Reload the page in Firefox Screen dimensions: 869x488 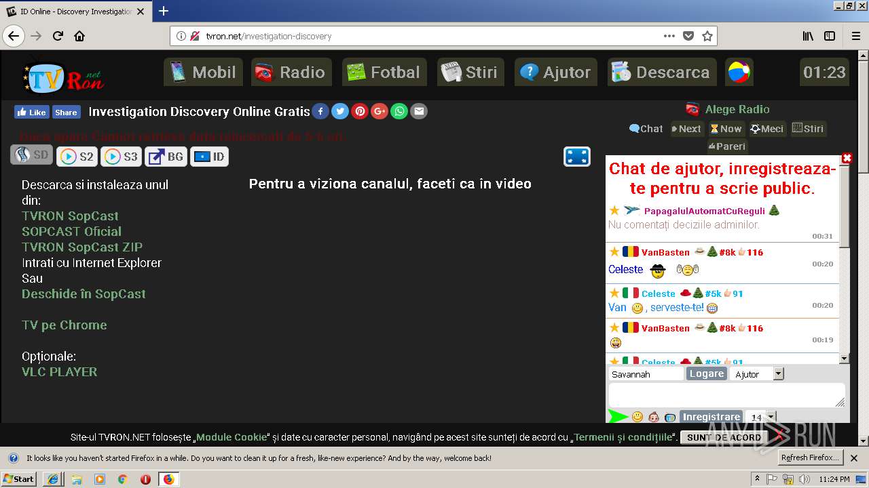tap(58, 36)
